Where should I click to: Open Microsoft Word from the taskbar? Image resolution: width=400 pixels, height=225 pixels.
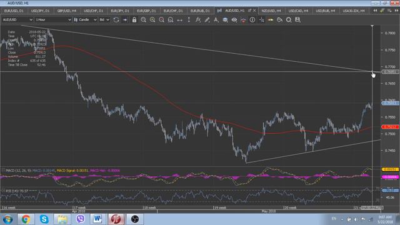click(x=97, y=219)
